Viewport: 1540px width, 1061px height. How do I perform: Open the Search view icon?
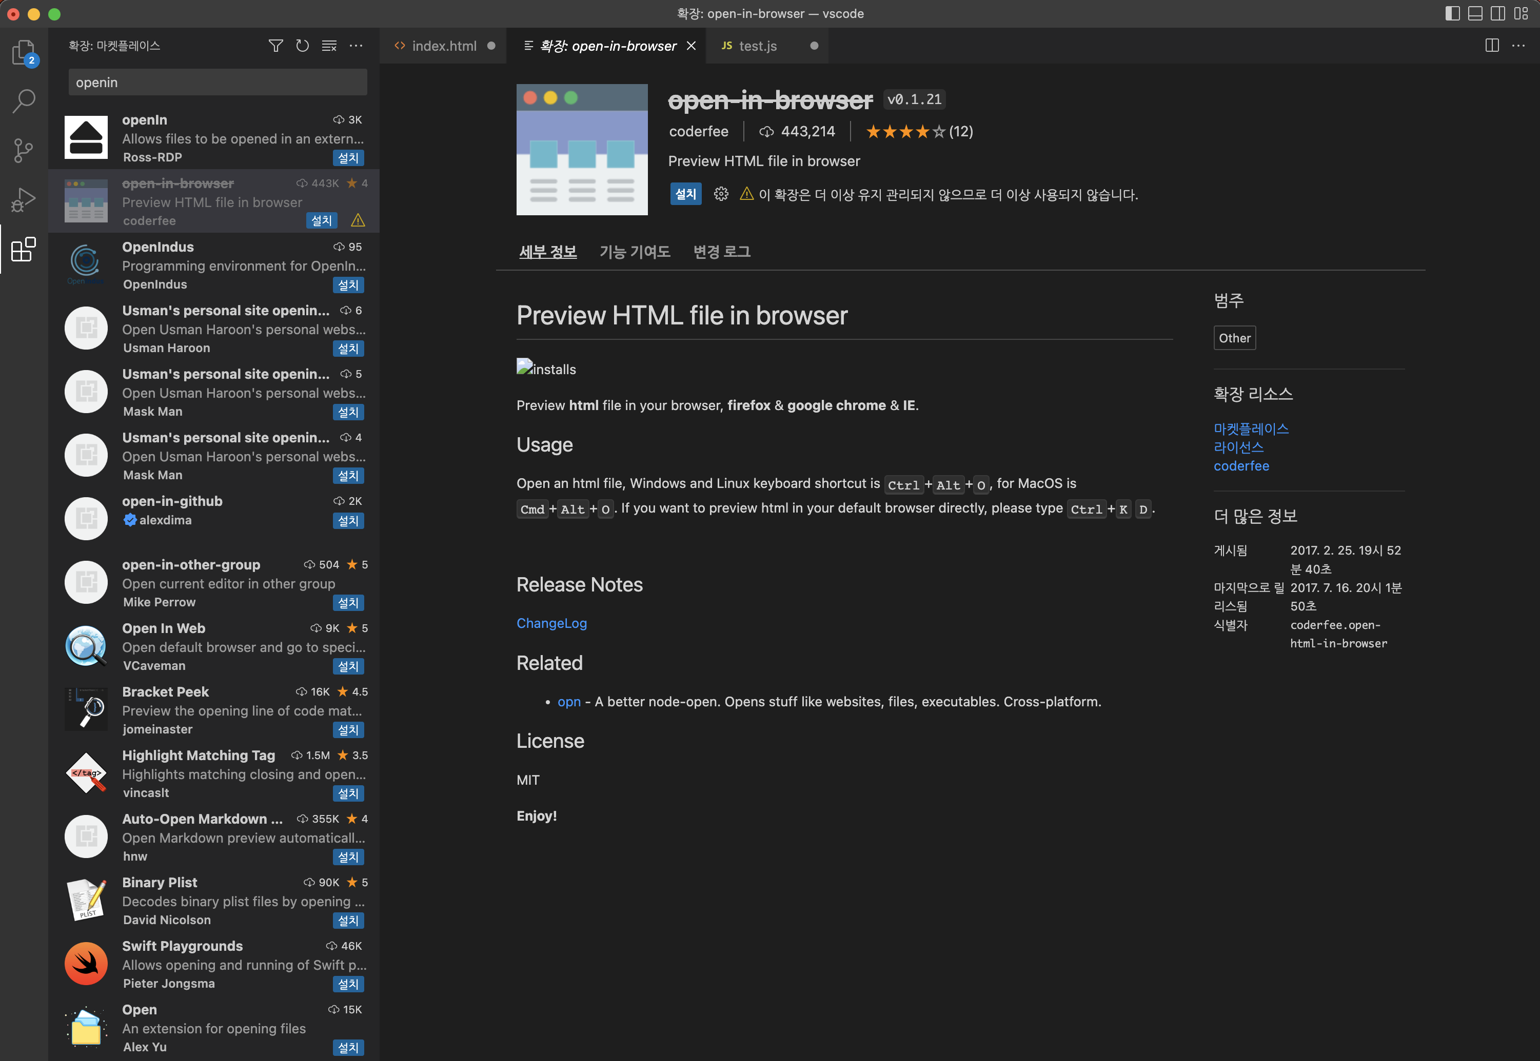23,101
